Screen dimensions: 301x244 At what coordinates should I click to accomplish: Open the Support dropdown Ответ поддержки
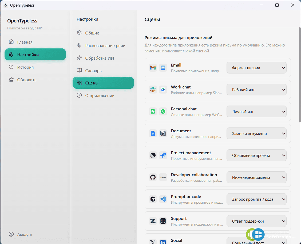tap(256, 221)
